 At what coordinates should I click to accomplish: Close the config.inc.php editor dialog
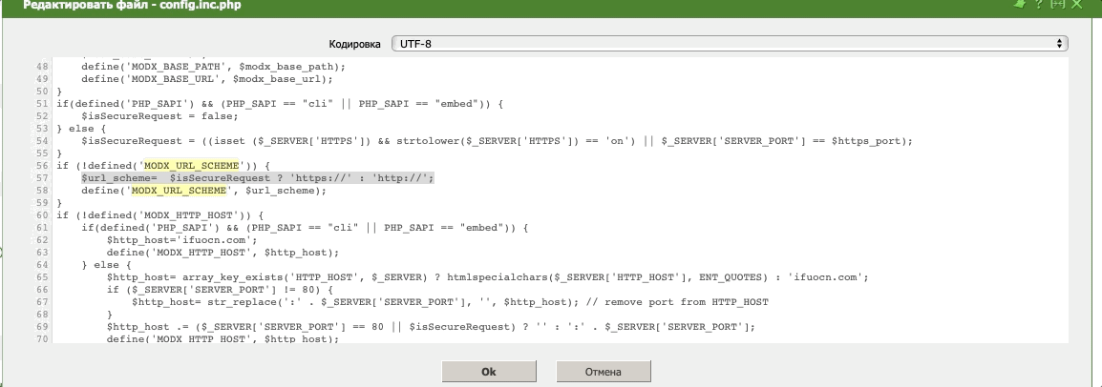(x=1078, y=5)
